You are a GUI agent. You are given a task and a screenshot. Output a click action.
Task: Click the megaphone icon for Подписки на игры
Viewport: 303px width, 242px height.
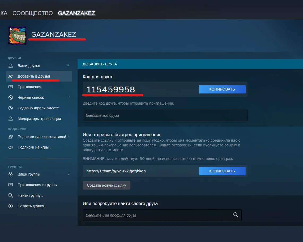(x=11, y=147)
